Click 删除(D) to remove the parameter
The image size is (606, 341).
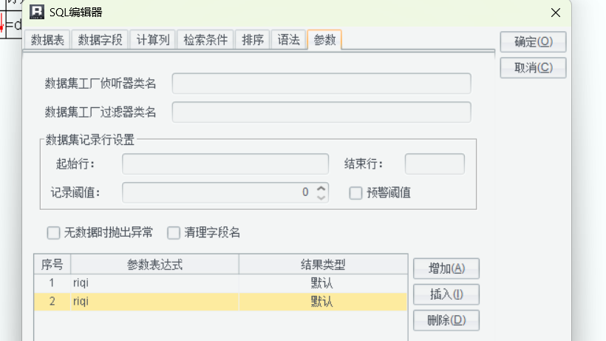click(x=446, y=320)
